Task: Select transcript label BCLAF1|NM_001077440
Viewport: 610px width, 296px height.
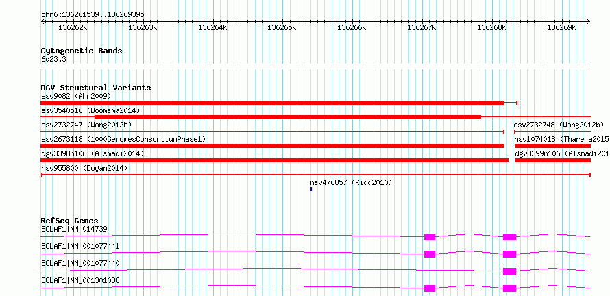Action: pos(80,264)
